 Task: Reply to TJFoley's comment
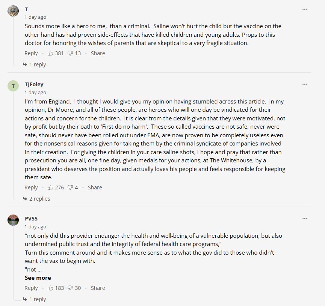tap(31, 187)
